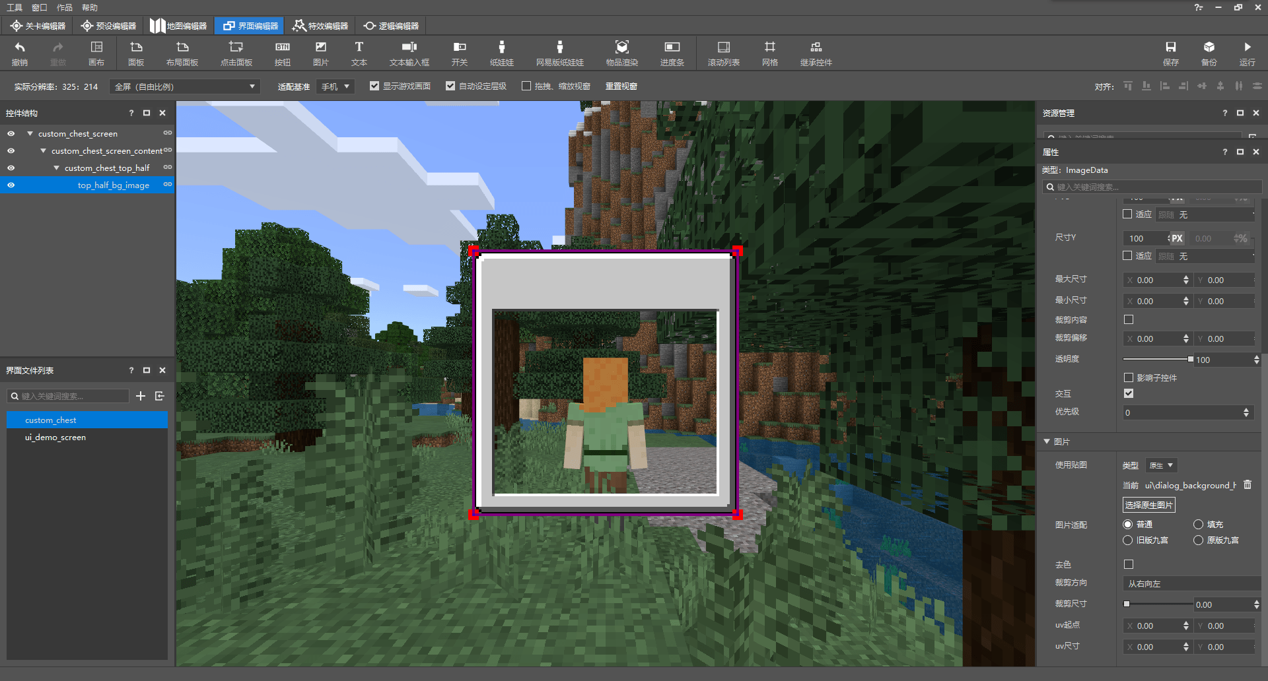The image size is (1268, 681).
Task: Insert a 滚动列表 scroll list control
Action: click(x=724, y=53)
